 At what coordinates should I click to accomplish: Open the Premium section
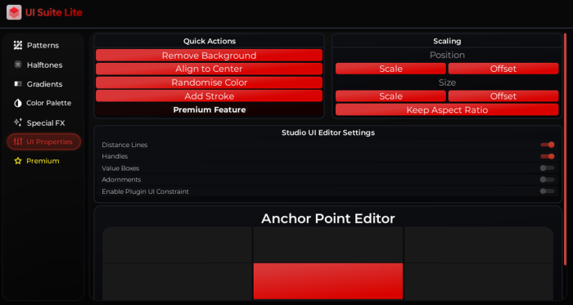(43, 161)
